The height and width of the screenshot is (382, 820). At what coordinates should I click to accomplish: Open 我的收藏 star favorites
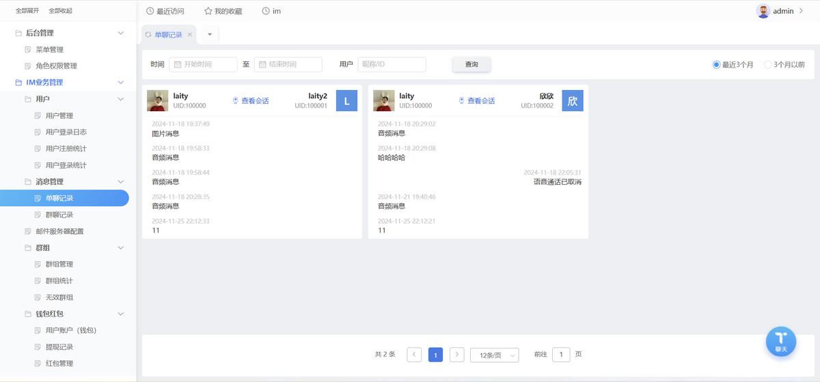tap(223, 11)
